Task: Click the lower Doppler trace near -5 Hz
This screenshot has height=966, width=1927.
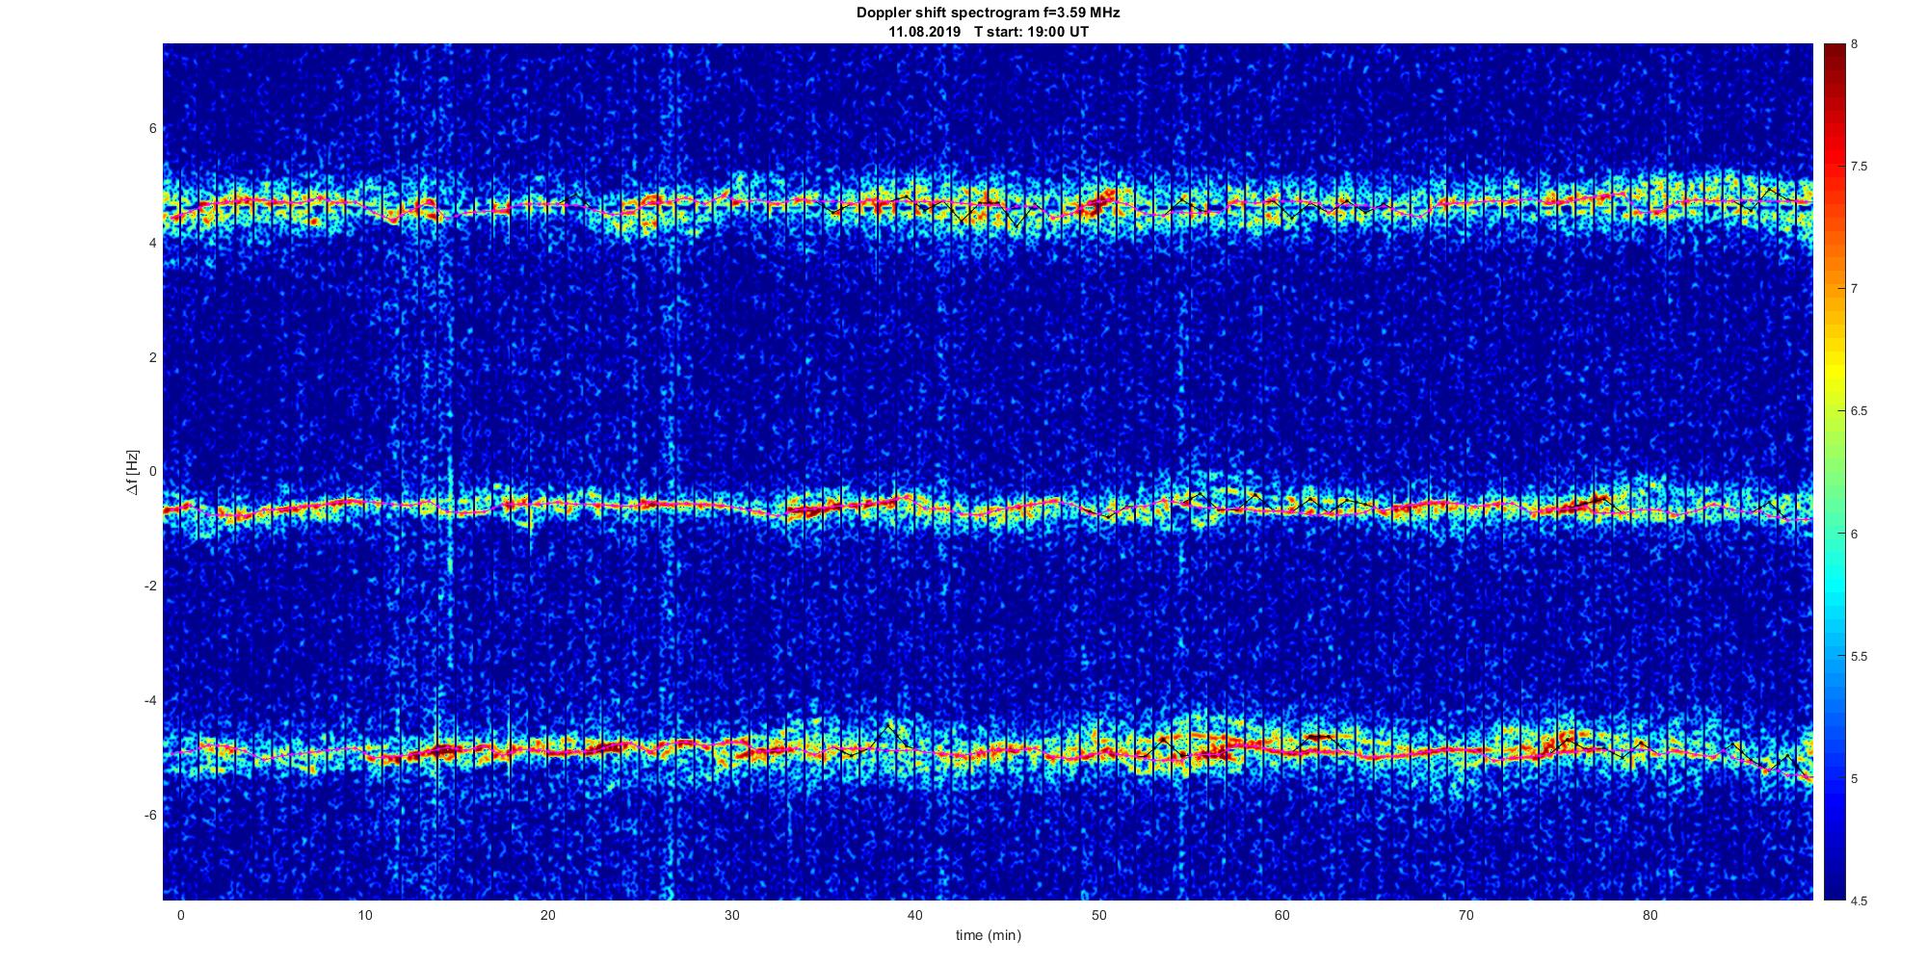Action: [x=988, y=749]
